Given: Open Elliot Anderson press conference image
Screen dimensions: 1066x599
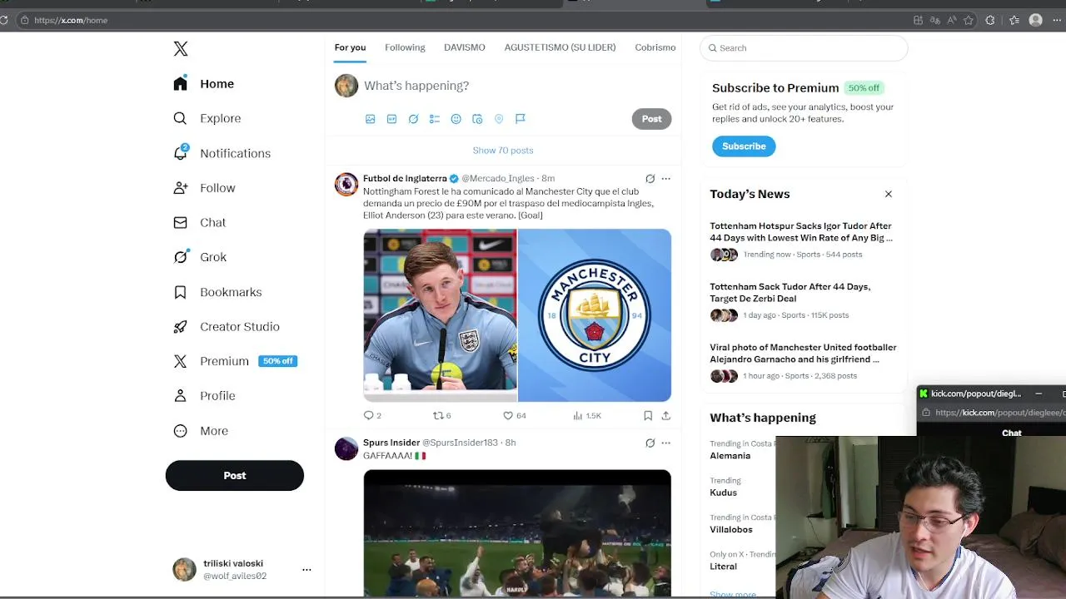Looking at the screenshot, I should click(x=440, y=315).
